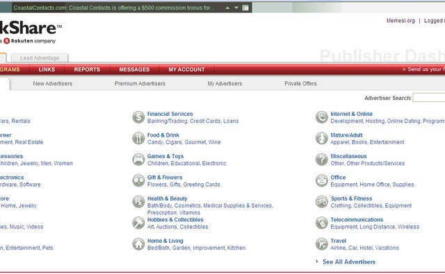445x274 pixels.
Task: Open the REPORTS menu
Action: (x=87, y=69)
